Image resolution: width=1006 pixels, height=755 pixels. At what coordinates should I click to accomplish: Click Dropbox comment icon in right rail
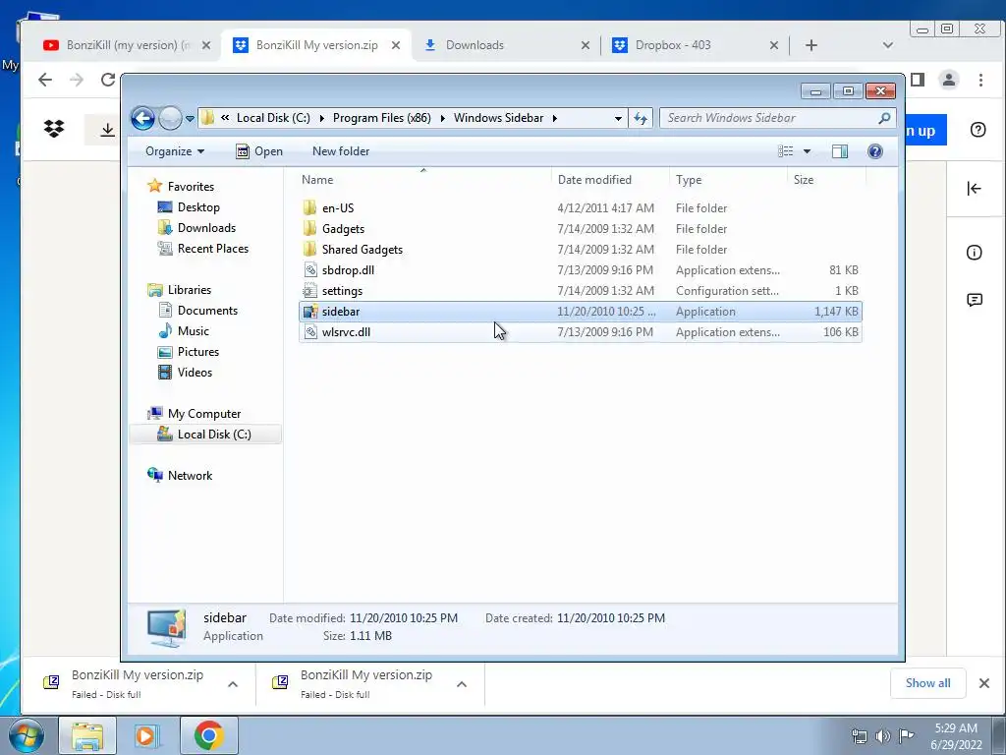click(x=974, y=300)
